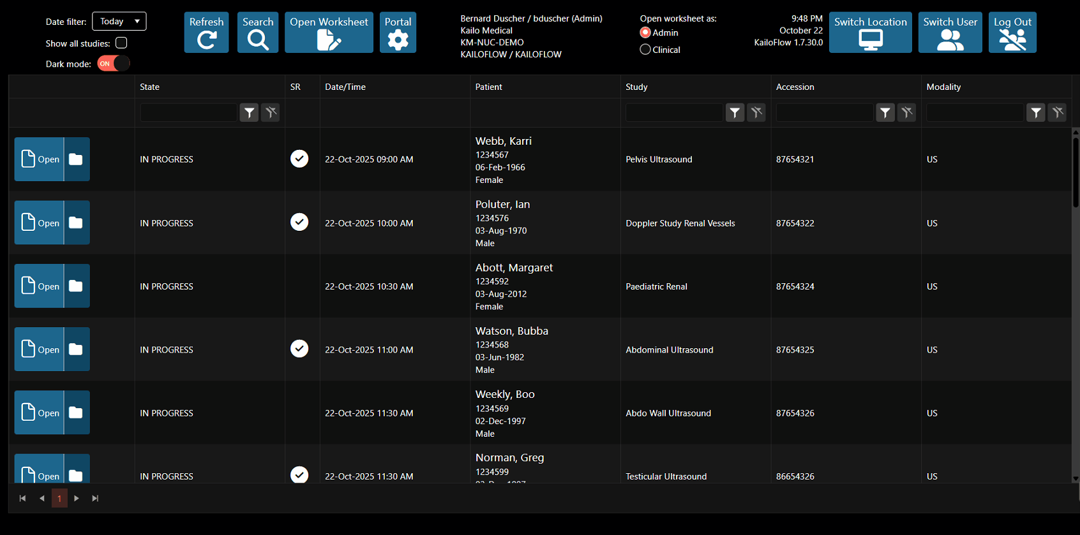Image resolution: width=1080 pixels, height=535 pixels.
Task: Open folder for Webb, Karri study
Action: point(76,159)
